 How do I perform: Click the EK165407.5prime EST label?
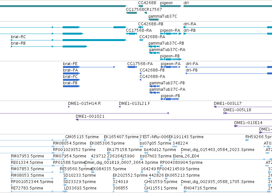pyautogui.click(x=121, y=137)
